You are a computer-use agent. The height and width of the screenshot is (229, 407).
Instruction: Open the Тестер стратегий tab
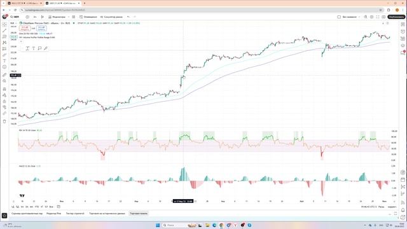point(75,214)
